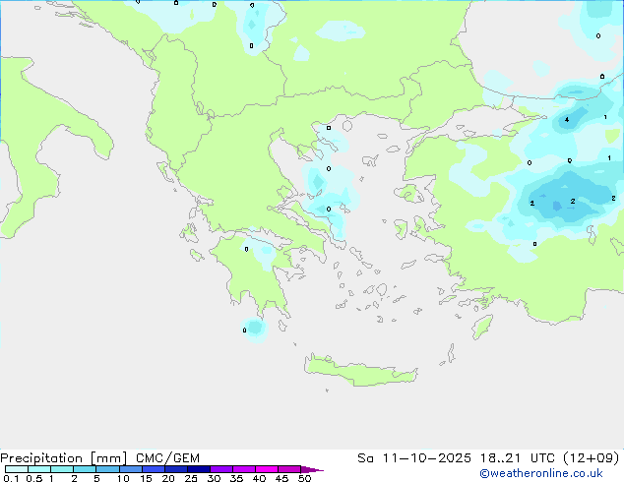Screen dimensions: 624x482
Task: Click the legend value label '0.5'
Action: click(34, 478)
